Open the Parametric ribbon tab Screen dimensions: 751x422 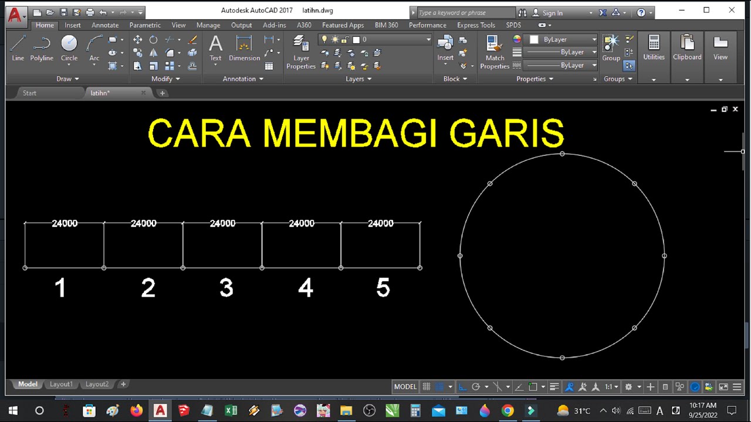pos(145,25)
